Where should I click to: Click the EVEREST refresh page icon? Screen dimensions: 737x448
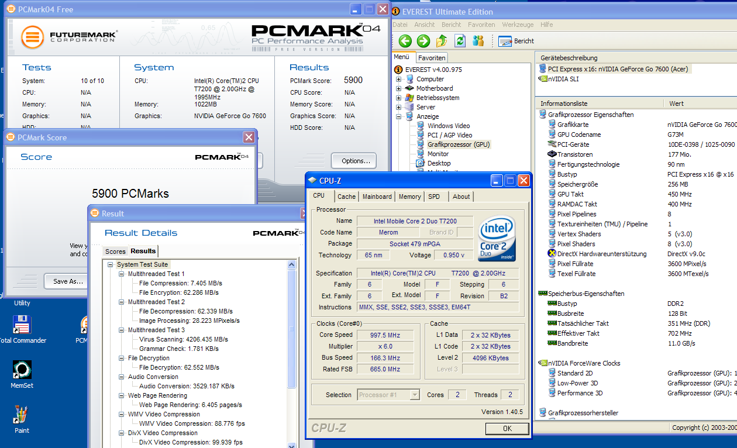tap(460, 40)
